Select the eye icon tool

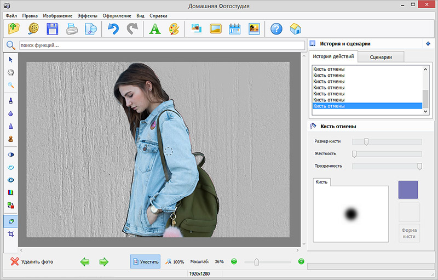point(10,180)
